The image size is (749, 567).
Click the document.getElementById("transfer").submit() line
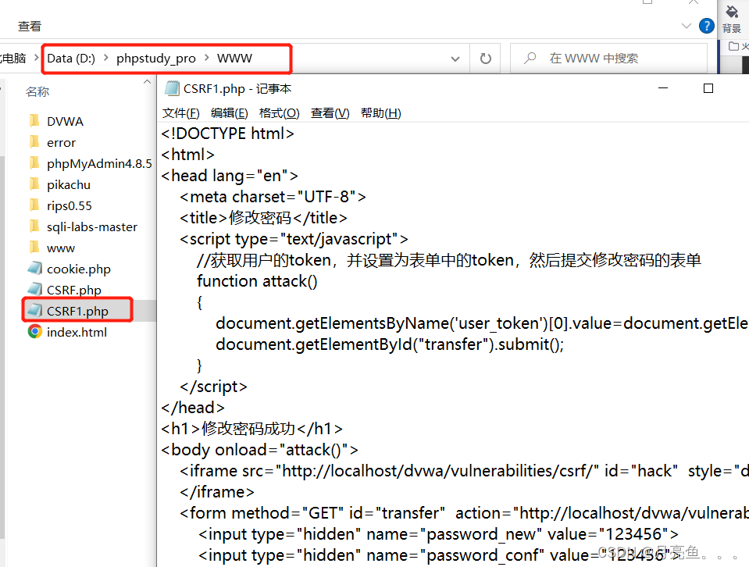[390, 344]
